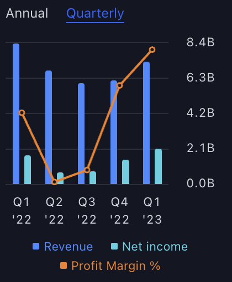Click the Q2 '22 net income bar
The image size is (232, 282).
point(60,178)
